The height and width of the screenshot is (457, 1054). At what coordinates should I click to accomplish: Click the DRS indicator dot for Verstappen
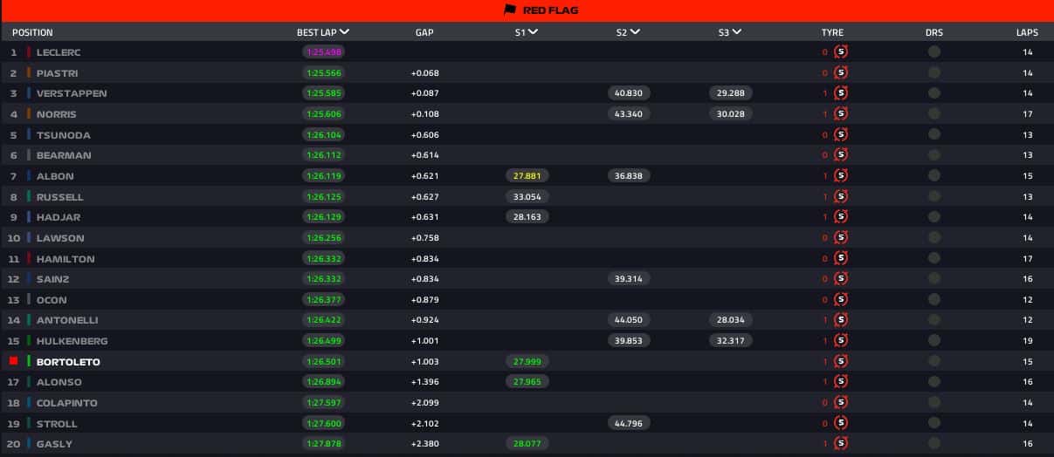[x=934, y=93]
